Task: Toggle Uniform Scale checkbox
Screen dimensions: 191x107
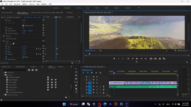Action: (23, 26)
